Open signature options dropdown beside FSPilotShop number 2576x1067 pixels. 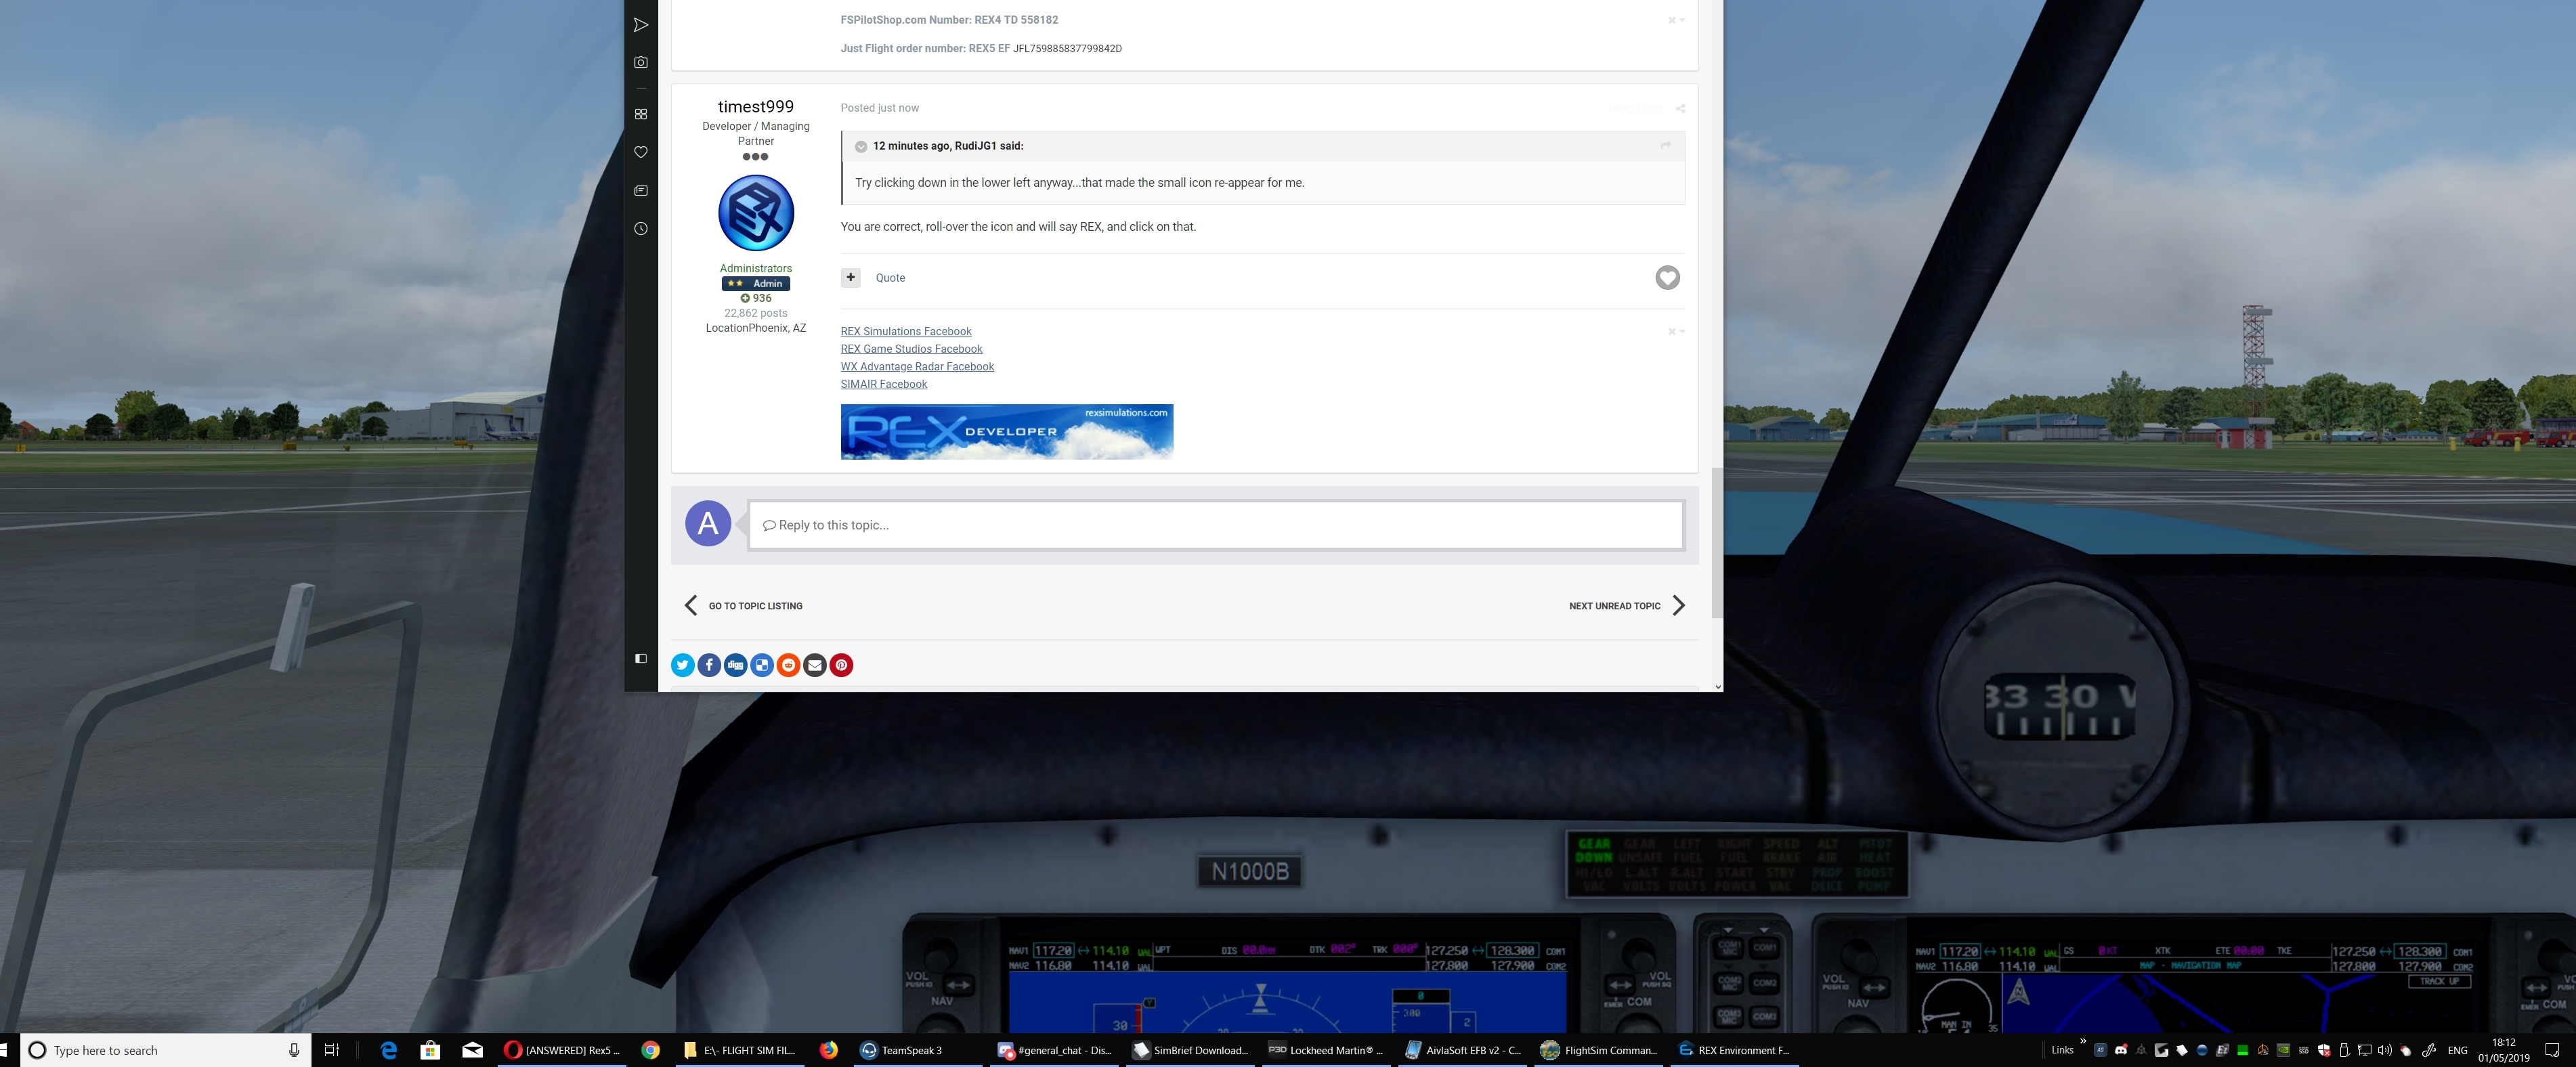point(1676,20)
